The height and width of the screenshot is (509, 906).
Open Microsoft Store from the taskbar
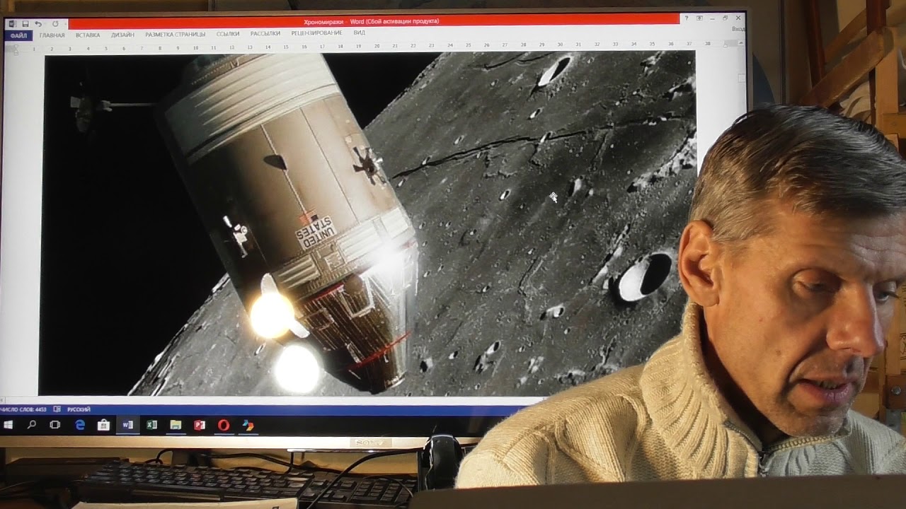(103, 425)
